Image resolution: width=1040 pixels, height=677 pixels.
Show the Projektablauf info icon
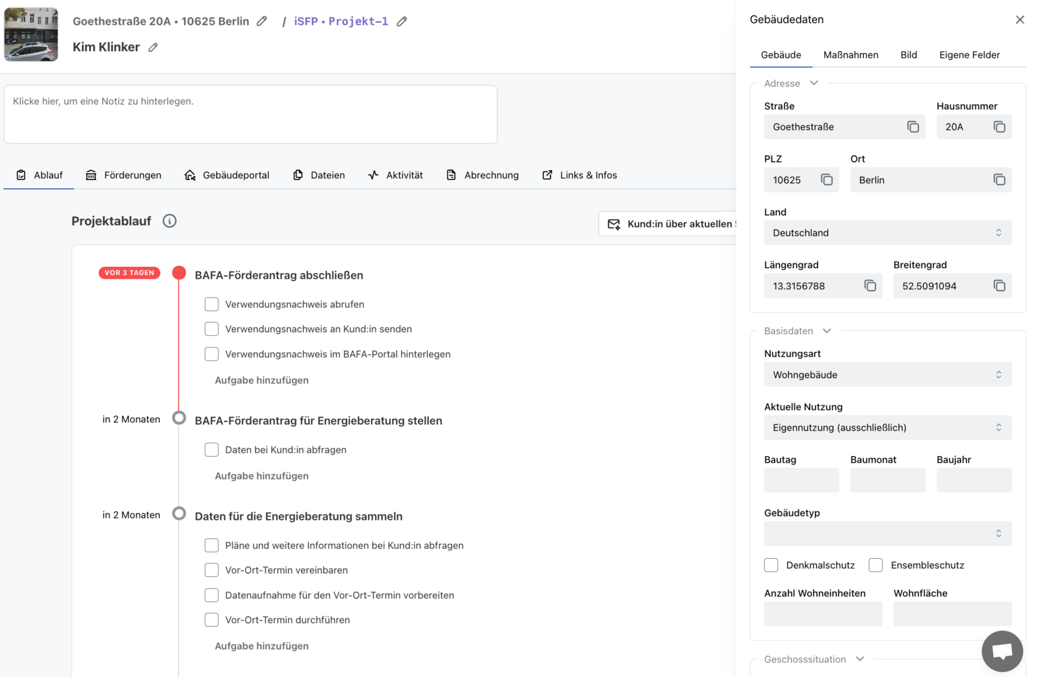(170, 221)
